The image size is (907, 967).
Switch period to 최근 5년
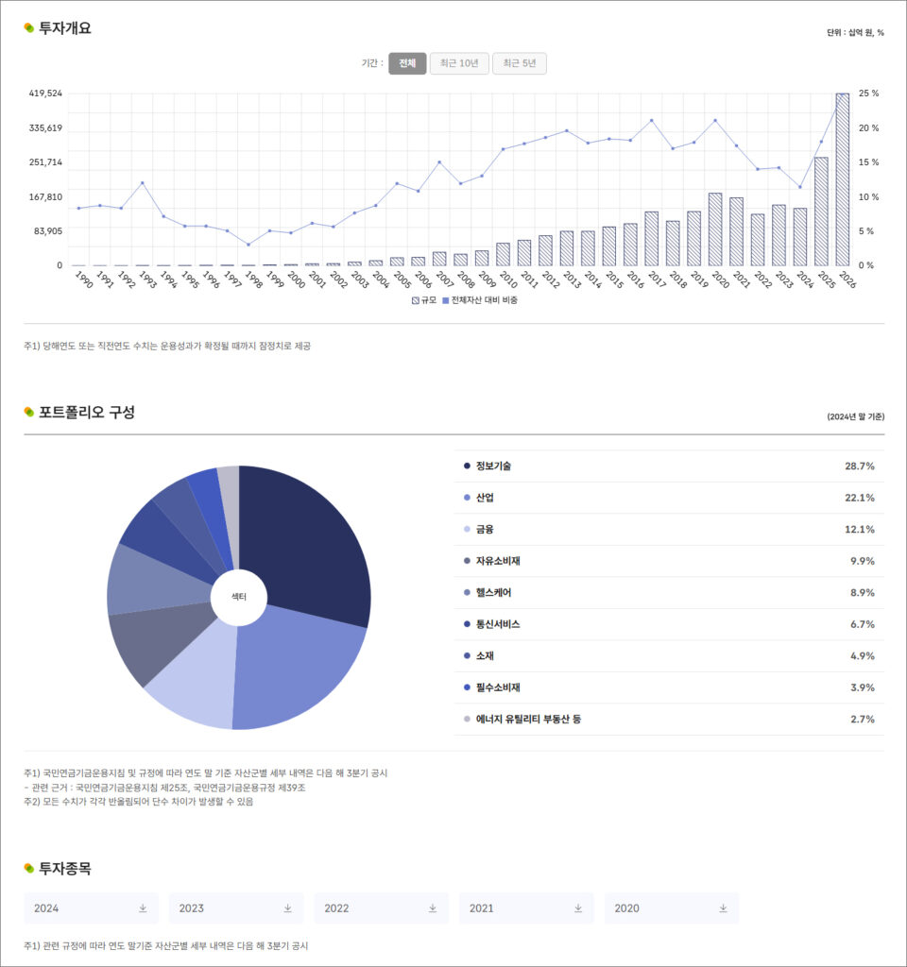[520, 63]
